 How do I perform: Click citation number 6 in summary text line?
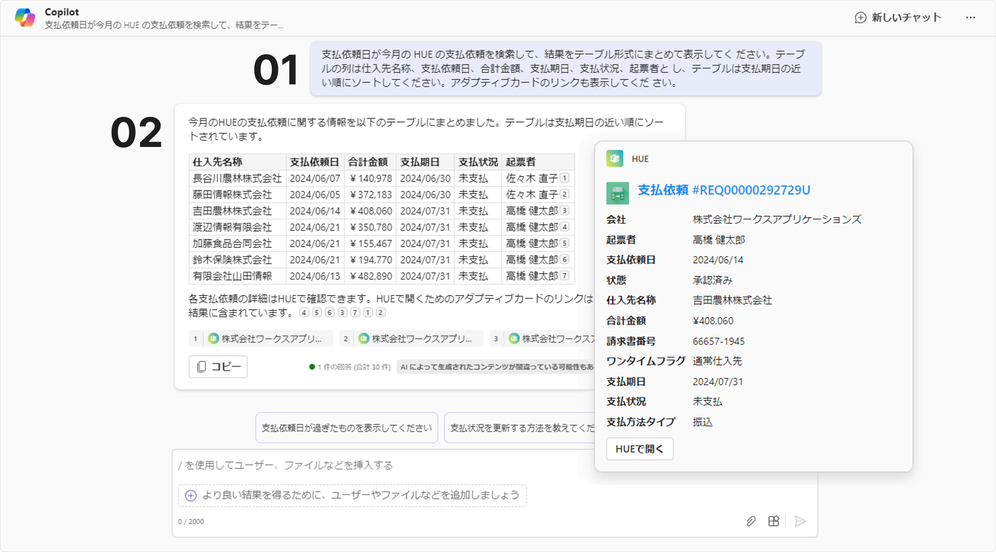coord(330,313)
